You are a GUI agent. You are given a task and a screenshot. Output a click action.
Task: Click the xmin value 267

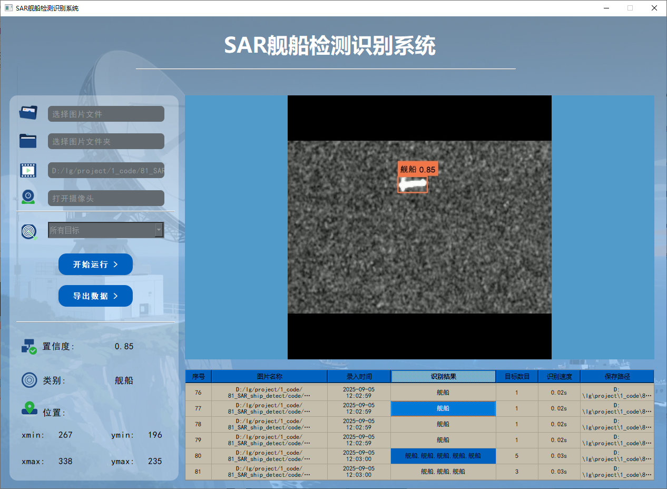65,435
